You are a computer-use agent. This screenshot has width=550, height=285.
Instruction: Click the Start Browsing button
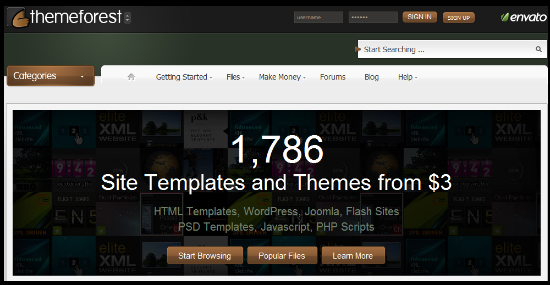[205, 255]
